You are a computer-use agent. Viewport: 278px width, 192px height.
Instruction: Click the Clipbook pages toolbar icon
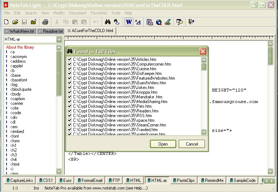150,22
